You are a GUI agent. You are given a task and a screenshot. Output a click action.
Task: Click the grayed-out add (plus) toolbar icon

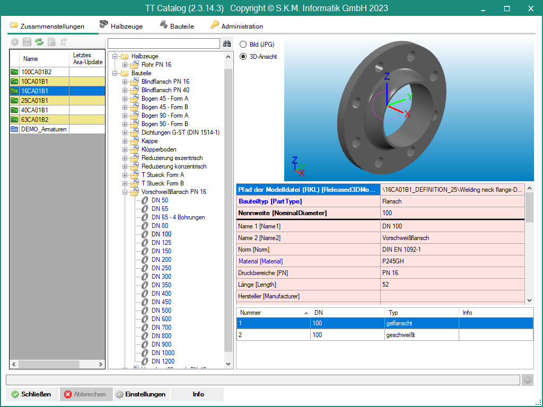point(15,42)
